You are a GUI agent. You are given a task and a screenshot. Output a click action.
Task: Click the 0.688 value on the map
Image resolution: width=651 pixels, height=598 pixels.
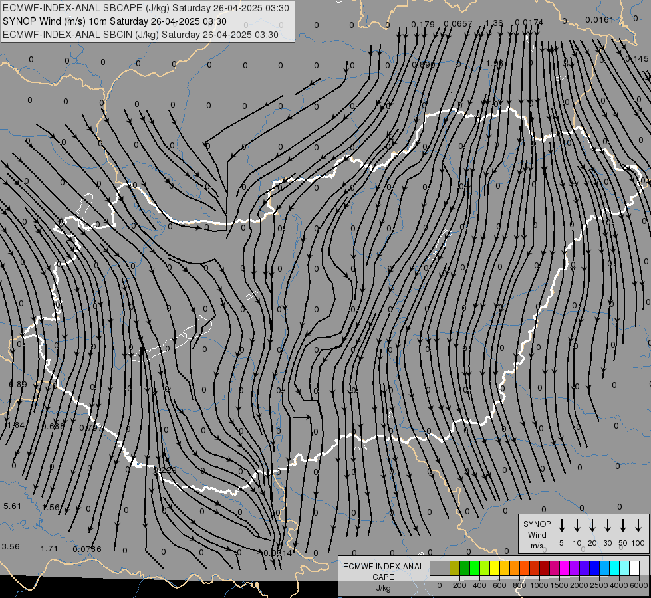53,426
